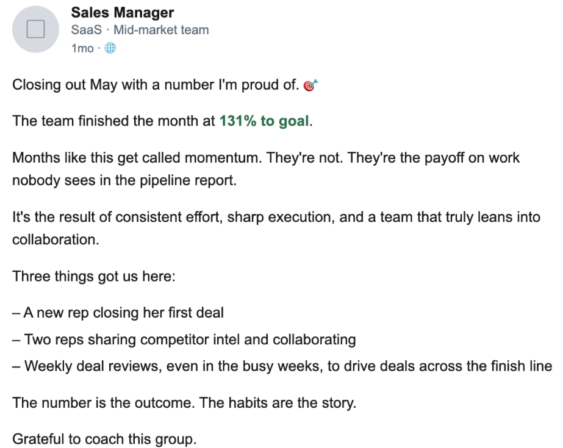The height and width of the screenshot is (448, 563).
Task: Select the new rep closing first deal bullet
Action: (x=118, y=313)
